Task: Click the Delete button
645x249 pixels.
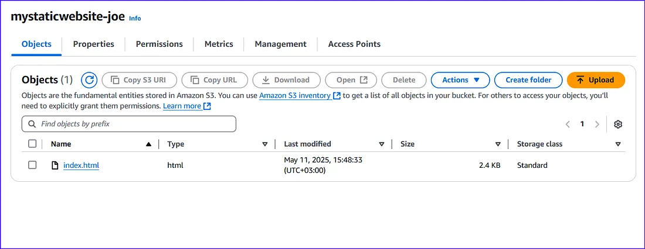Action: (x=404, y=80)
